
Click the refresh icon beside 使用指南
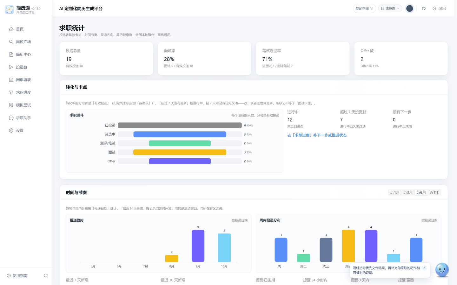click(x=46, y=275)
